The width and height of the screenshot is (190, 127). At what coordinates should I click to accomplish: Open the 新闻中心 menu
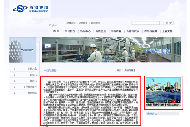[x=85, y=31]
